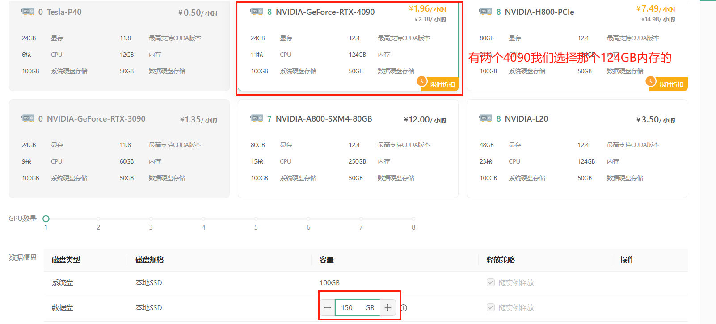Click the 本地SSD spec in the 系统盘 row

pos(149,282)
